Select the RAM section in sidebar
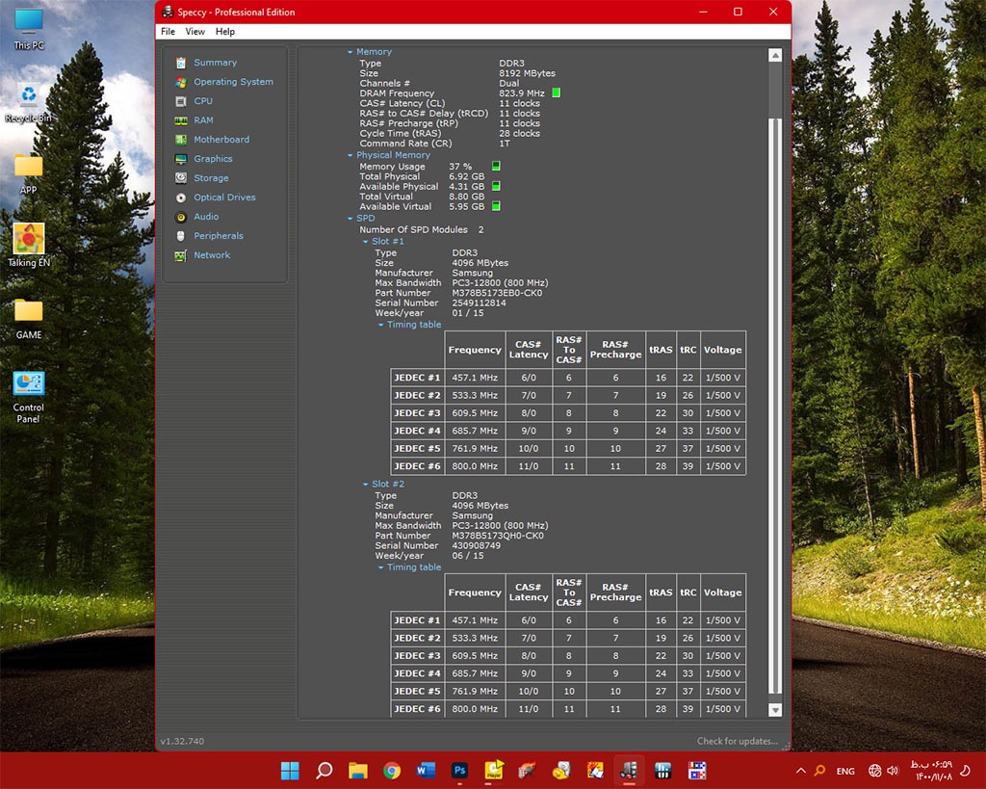Screen dimensions: 986x789 click(x=203, y=120)
